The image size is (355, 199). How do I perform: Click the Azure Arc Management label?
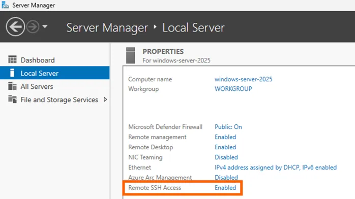[x=160, y=178]
